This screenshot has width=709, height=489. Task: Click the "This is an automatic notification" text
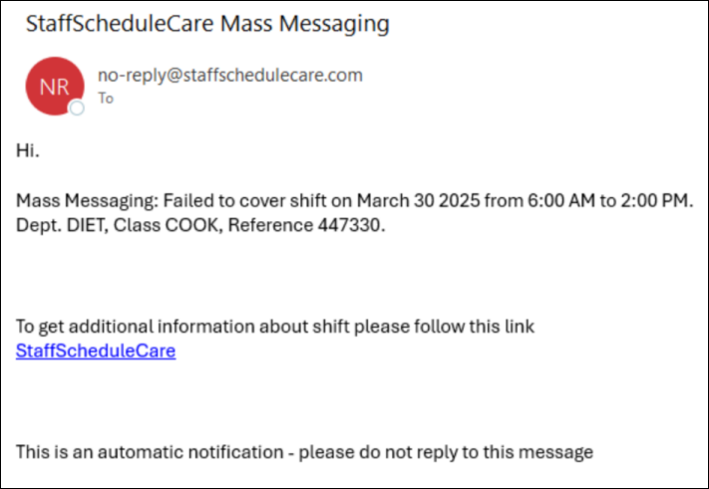click(150, 451)
